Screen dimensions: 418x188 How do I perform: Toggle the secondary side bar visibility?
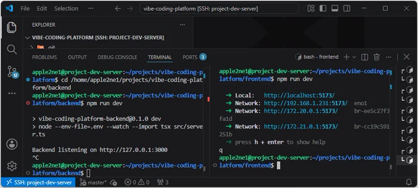point(347,9)
